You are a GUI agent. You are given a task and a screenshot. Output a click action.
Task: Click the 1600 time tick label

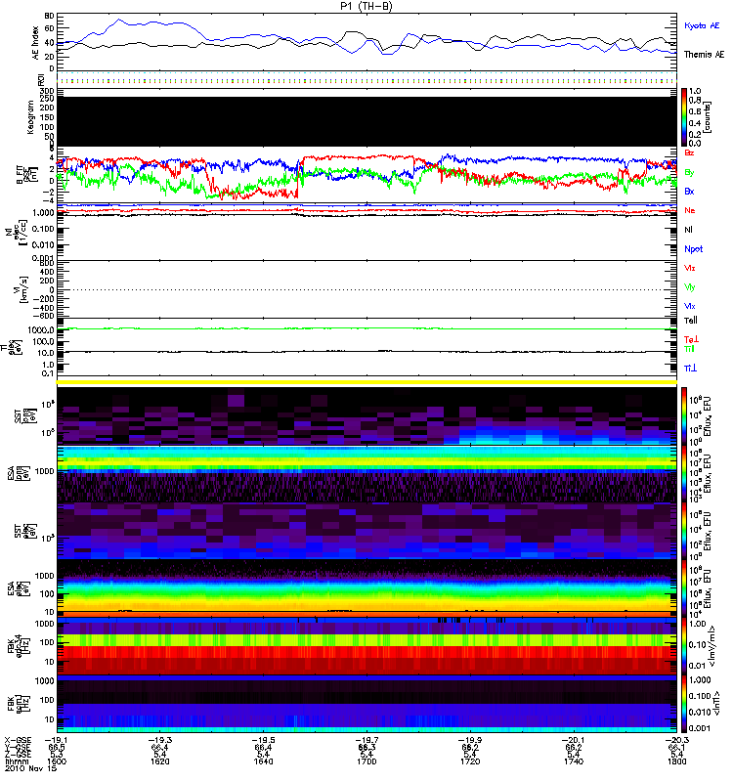coord(57,761)
